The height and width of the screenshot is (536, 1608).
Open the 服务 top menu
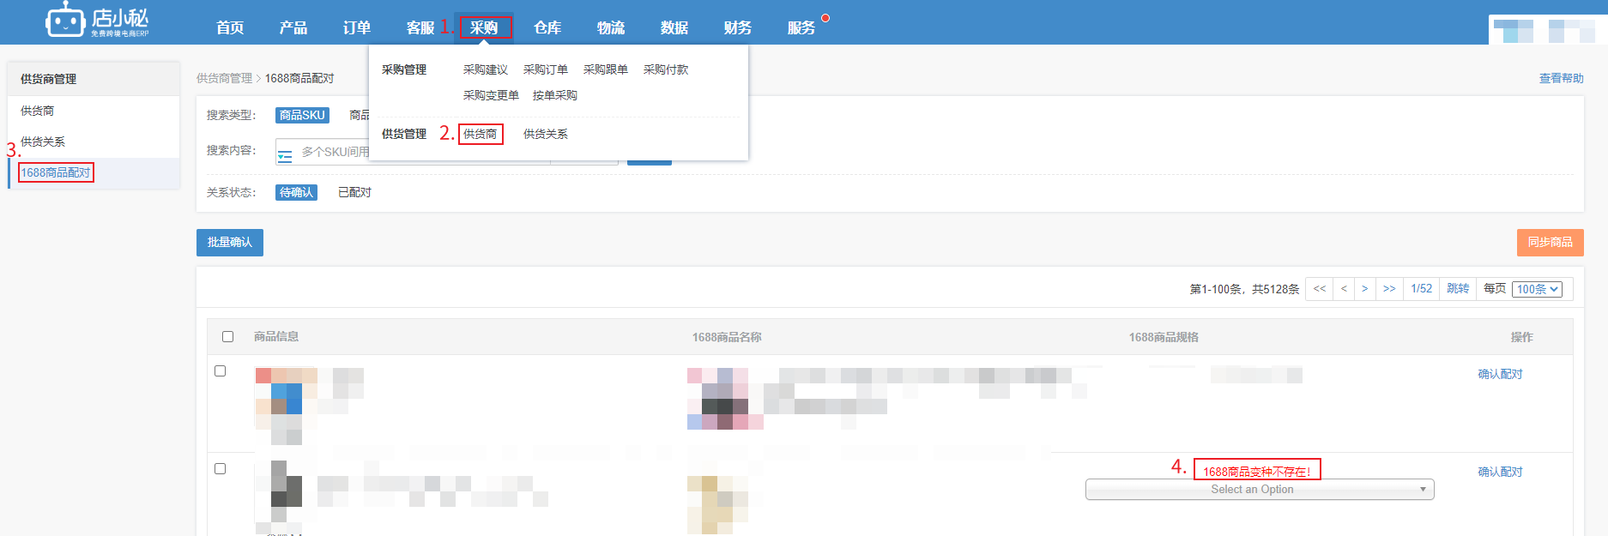tap(801, 28)
